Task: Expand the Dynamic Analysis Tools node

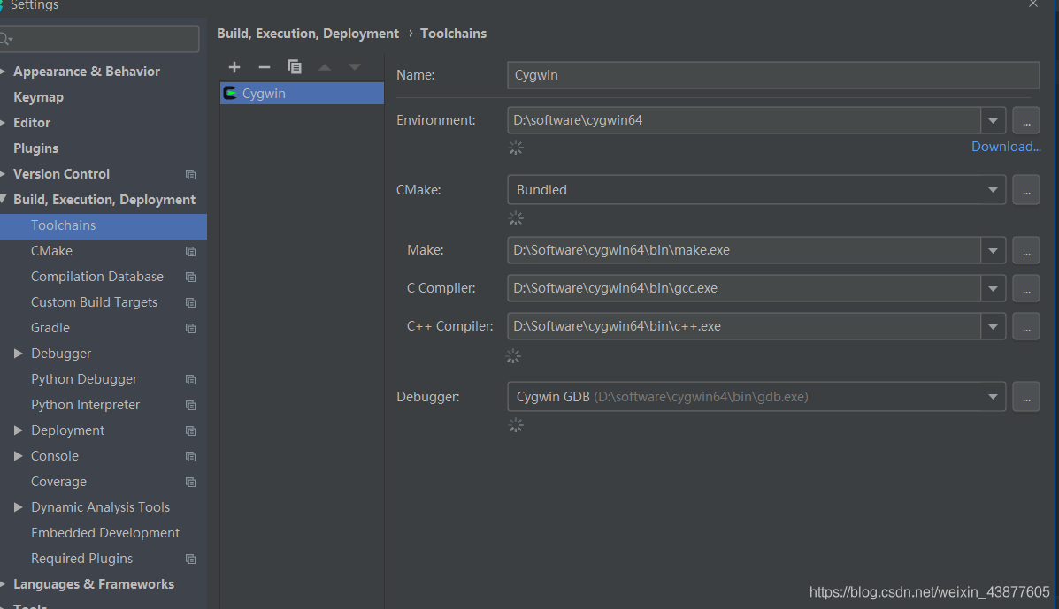Action: pos(19,507)
